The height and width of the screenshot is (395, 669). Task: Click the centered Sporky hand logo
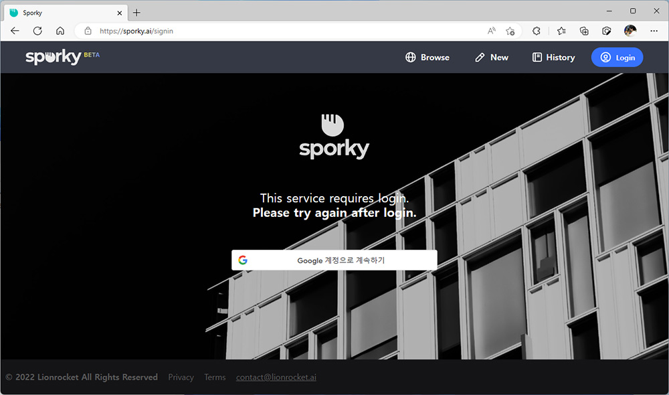334,137
